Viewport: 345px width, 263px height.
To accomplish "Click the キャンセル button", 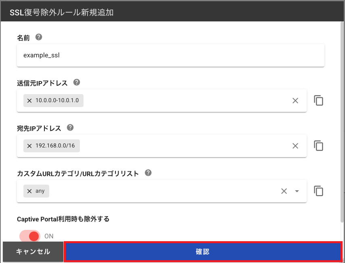I will point(33,252).
